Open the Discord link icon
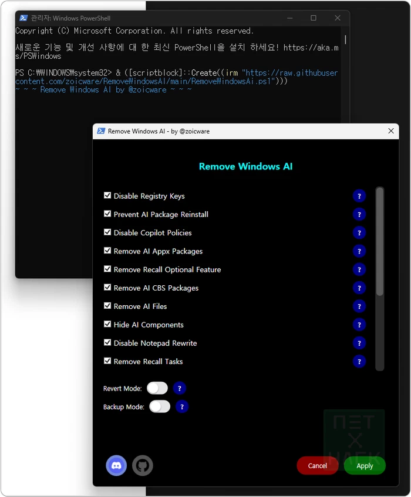Image resolution: width=411 pixels, height=497 pixels. pos(116,465)
